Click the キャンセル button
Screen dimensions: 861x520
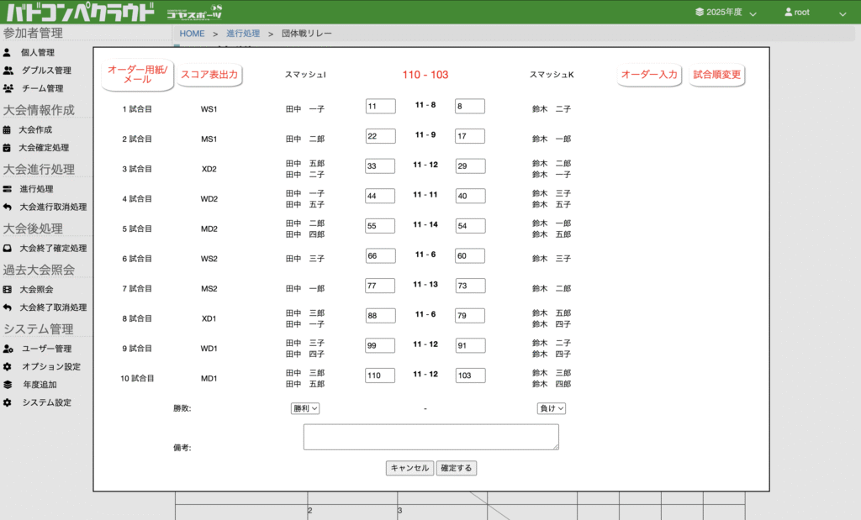(x=409, y=468)
